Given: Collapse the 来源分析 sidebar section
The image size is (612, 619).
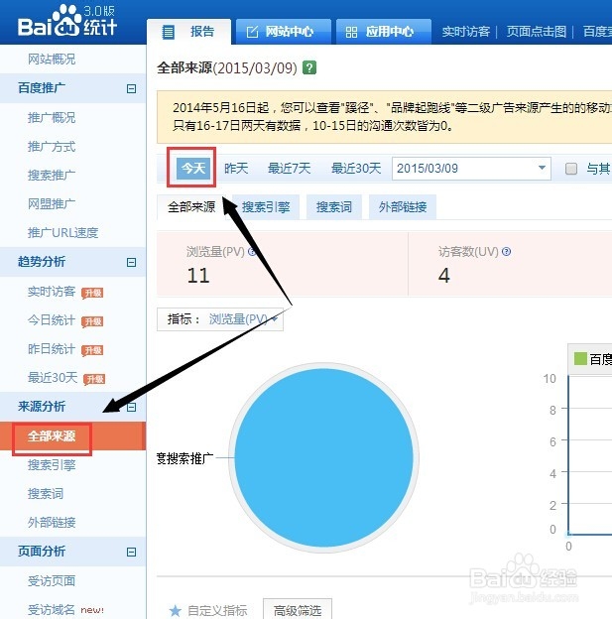Looking at the screenshot, I should pos(132,407).
